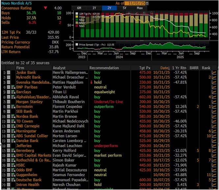This screenshot has height=190, width=219.
Task: Tick the checkbox for Morgan Stanley
Action: [x=9, y=102]
